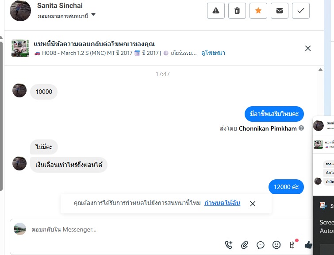
Task: Dismiss the ad reply banner
Action: 308,48
